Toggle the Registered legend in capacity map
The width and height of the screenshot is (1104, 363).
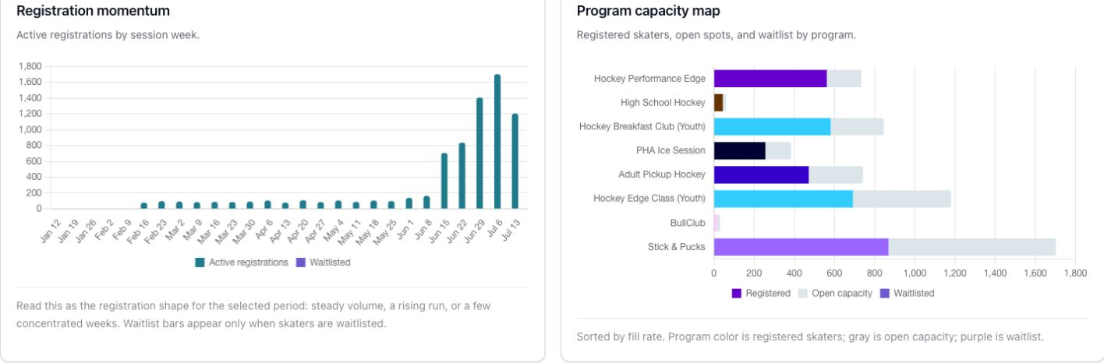pyautogui.click(x=761, y=294)
